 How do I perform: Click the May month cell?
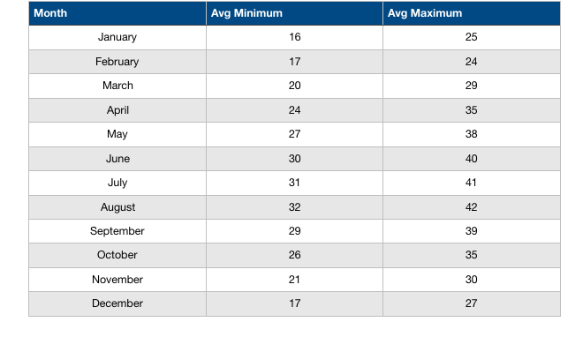click(x=117, y=134)
